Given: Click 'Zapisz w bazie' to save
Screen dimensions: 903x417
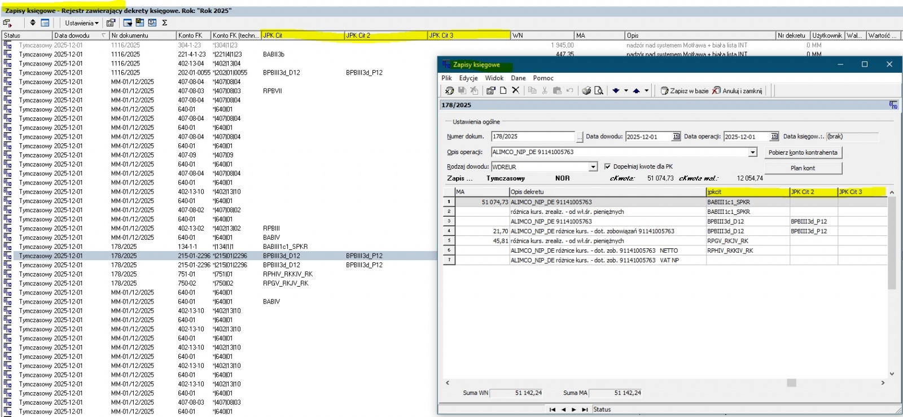Looking at the screenshot, I should (x=684, y=90).
